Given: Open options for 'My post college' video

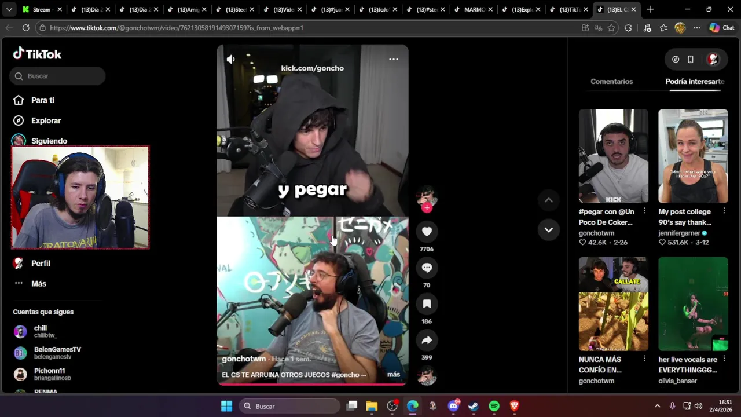Looking at the screenshot, I should coord(724,211).
